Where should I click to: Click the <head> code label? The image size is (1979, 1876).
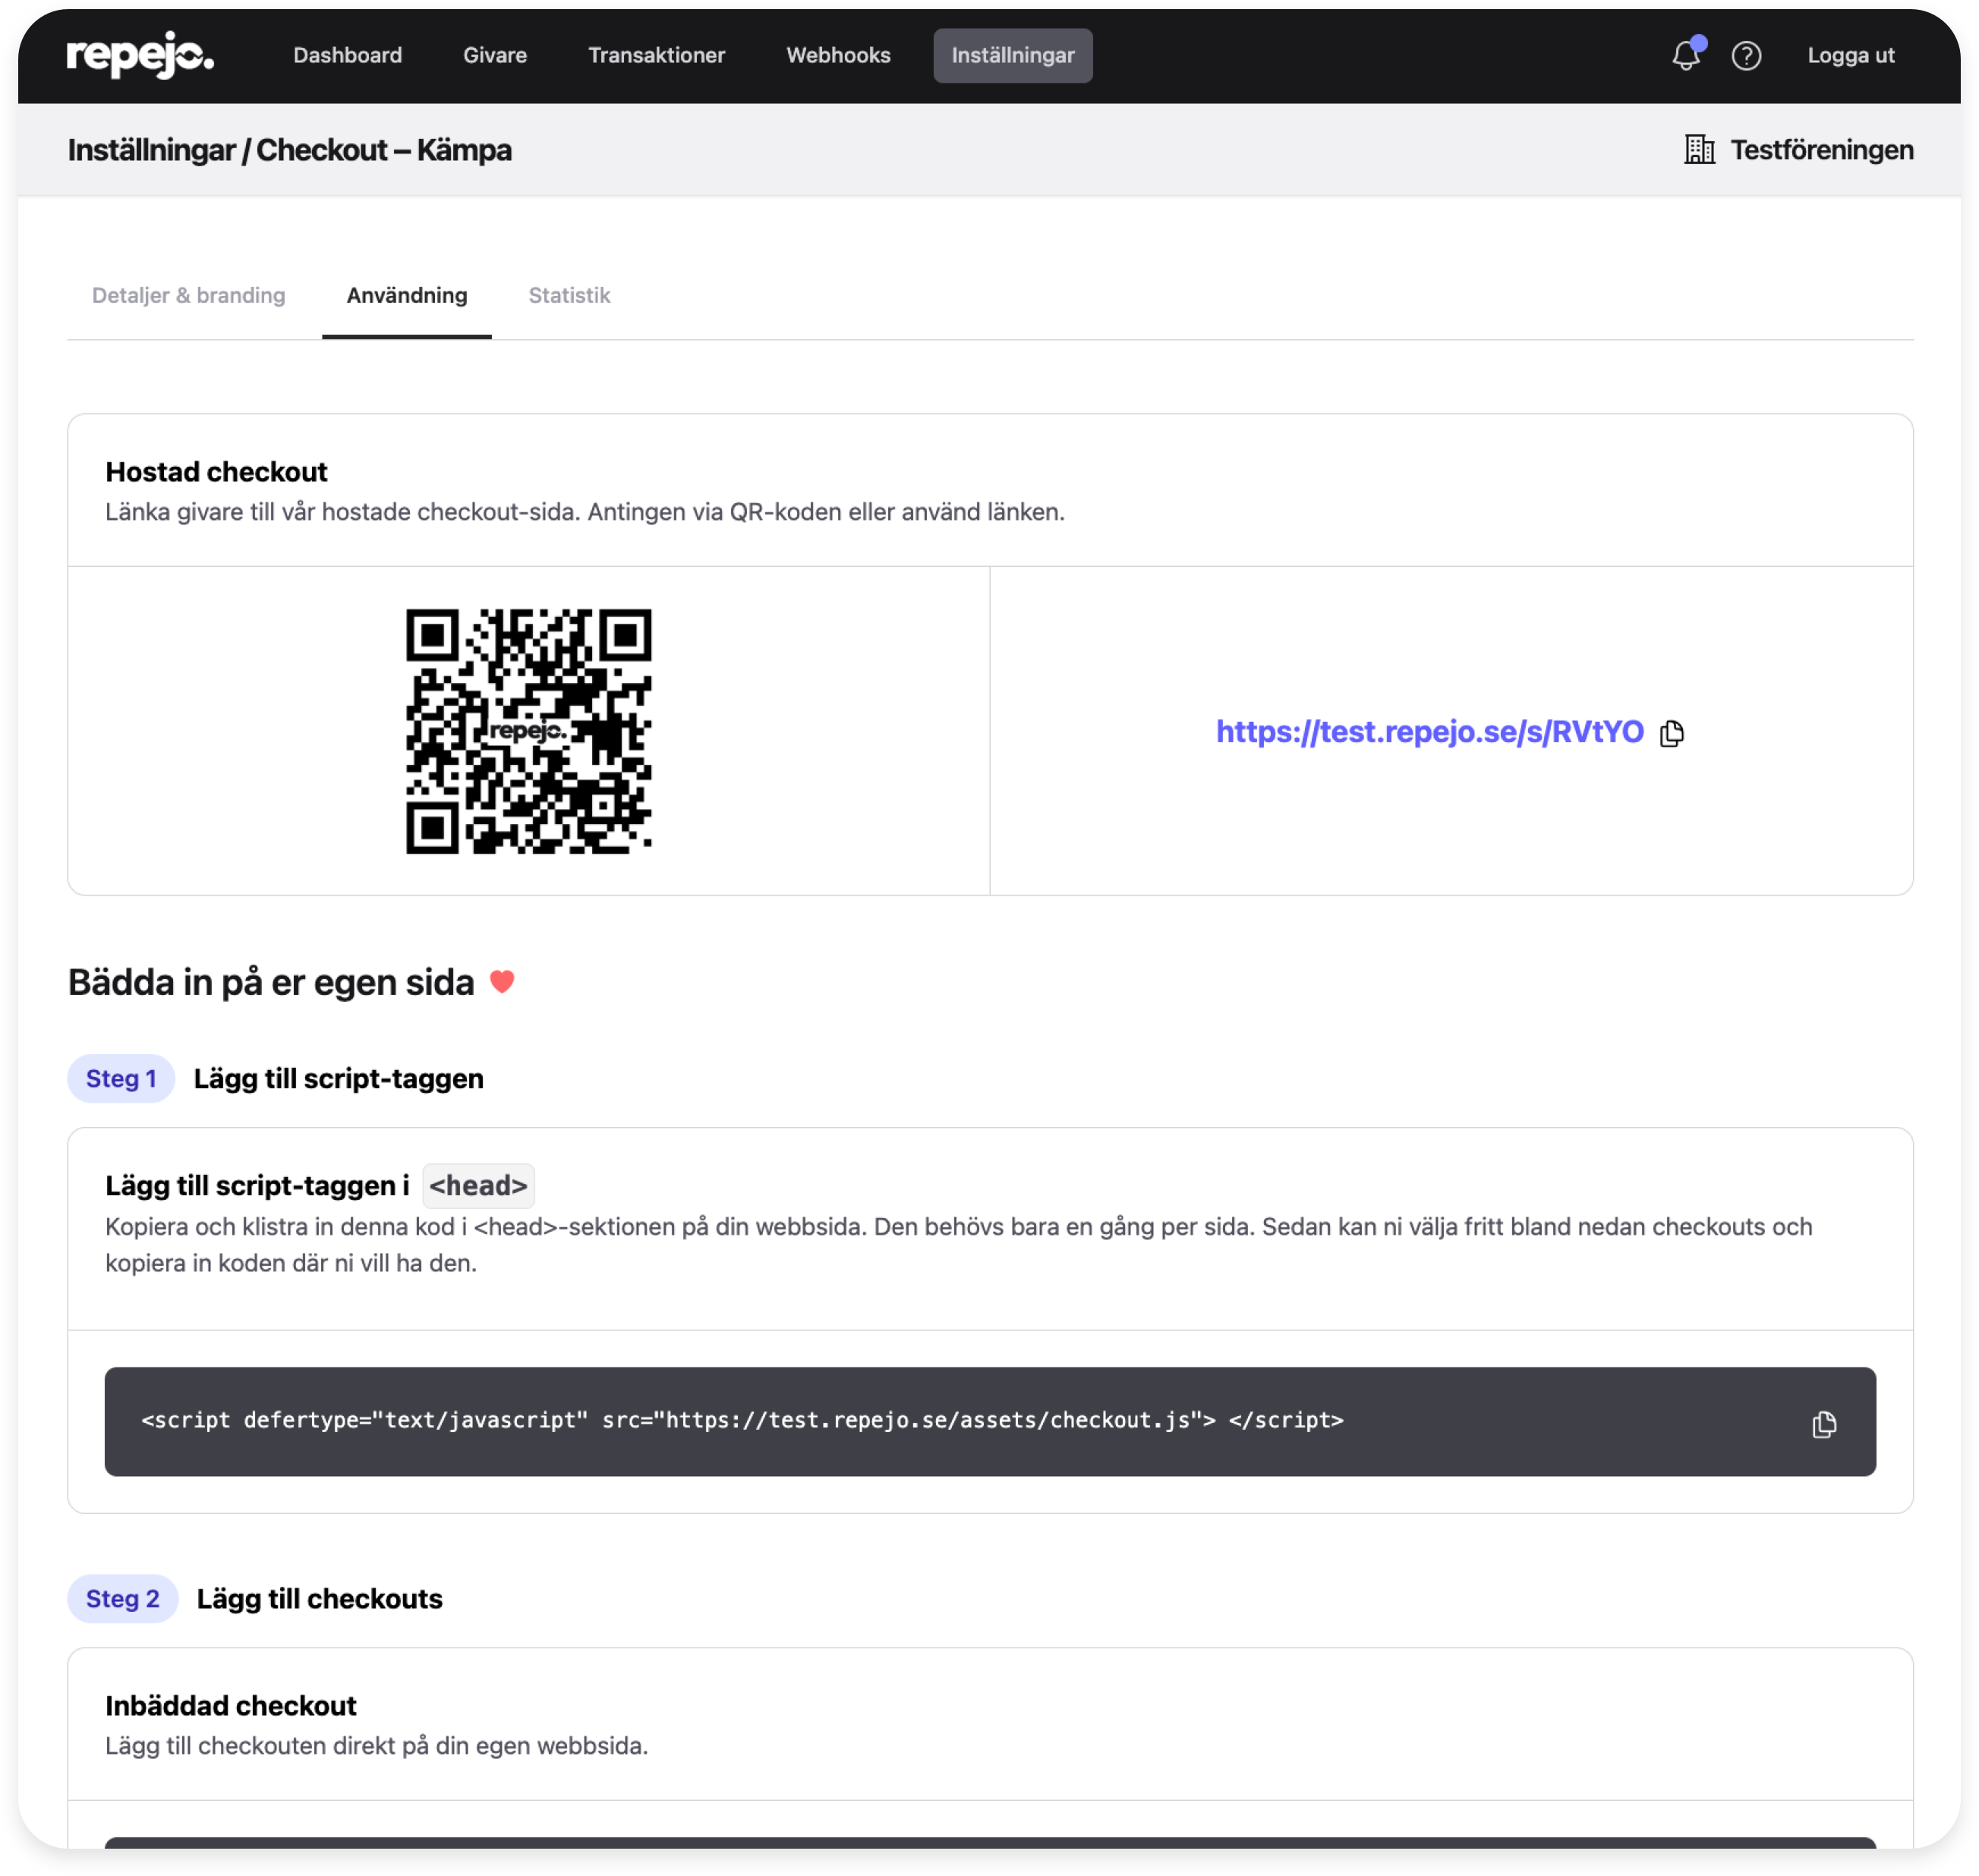tap(478, 1186)
